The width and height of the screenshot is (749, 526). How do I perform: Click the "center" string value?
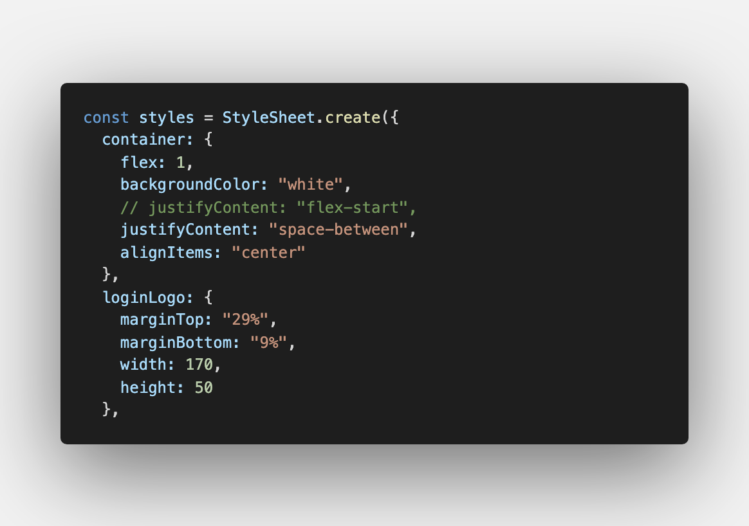click(x=268, y=253)
